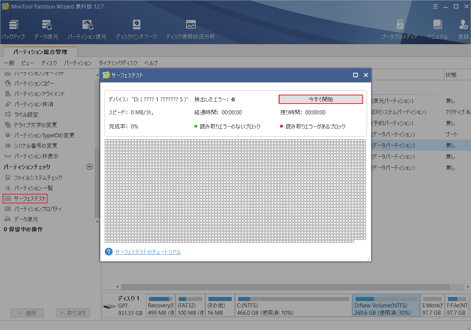The height and width of the screenshot is (330, 471).
Task: Collapse the パーティションチェック section
Action: coord(89,167)
